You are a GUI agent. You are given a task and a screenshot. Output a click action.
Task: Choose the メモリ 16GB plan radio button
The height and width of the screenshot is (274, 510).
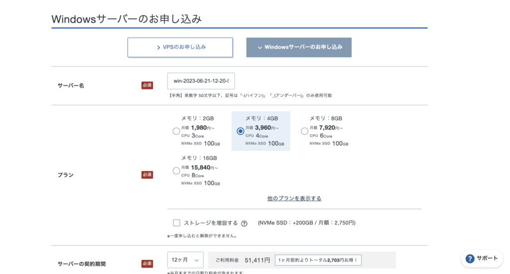pos(176,171)
